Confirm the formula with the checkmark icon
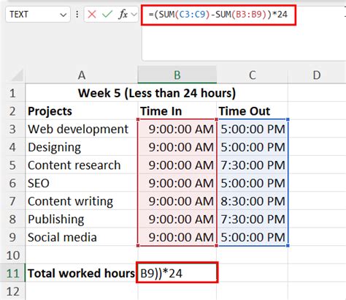The height and width of the screenshot is (300, 346). click(107, 15)
